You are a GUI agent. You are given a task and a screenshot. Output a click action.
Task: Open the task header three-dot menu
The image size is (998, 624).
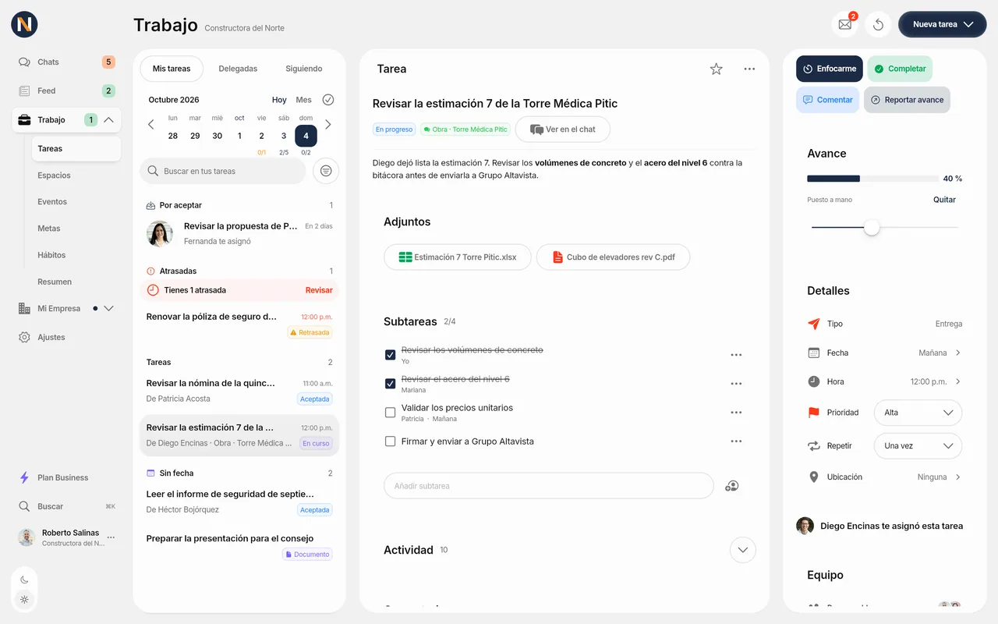(x=749, y=69)
